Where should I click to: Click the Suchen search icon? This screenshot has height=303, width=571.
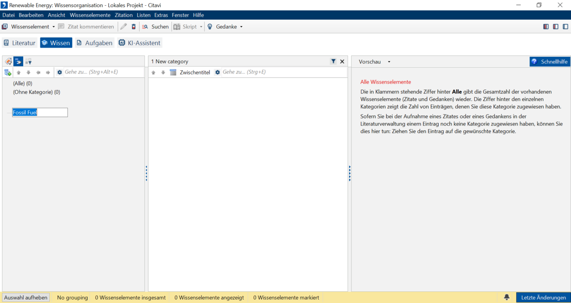click(145, 27)
